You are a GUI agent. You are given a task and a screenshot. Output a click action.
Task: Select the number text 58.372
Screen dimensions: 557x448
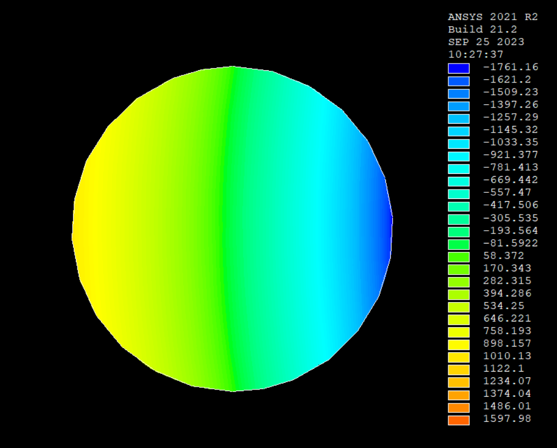[503, 256]
